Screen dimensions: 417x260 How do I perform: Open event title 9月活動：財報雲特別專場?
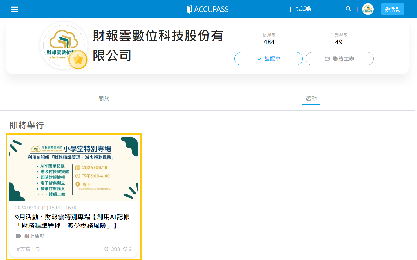(x=72, y=221)
